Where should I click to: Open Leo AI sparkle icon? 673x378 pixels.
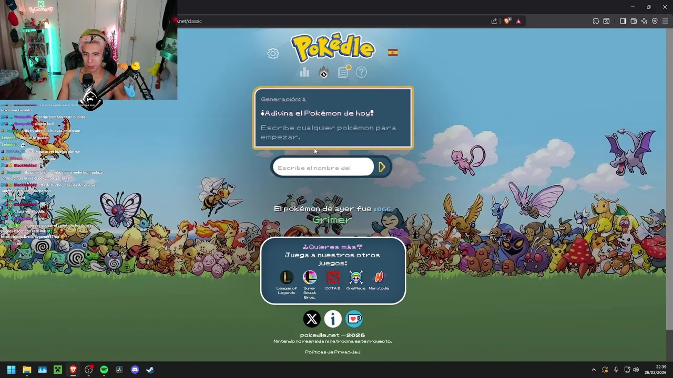(x=644, y=21)
